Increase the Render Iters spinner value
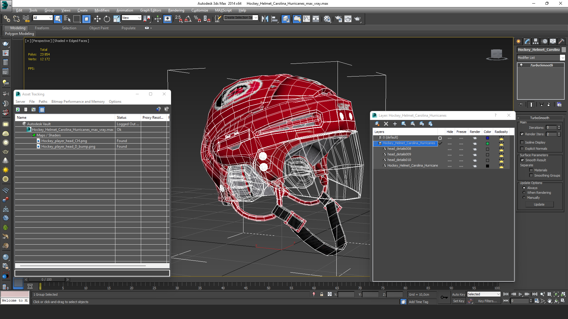Viewport: 568px width, 319px height. 559,133
